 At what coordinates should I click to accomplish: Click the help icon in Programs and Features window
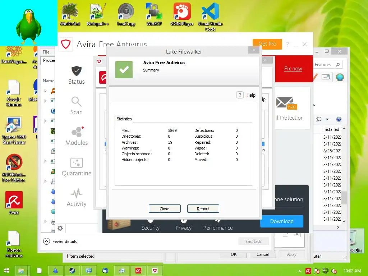click(339, 119)
